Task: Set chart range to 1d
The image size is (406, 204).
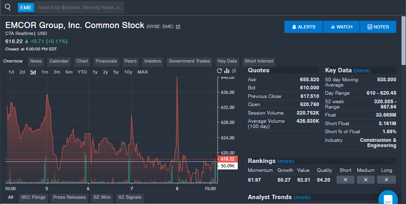Action: click(x=11, y=72)
